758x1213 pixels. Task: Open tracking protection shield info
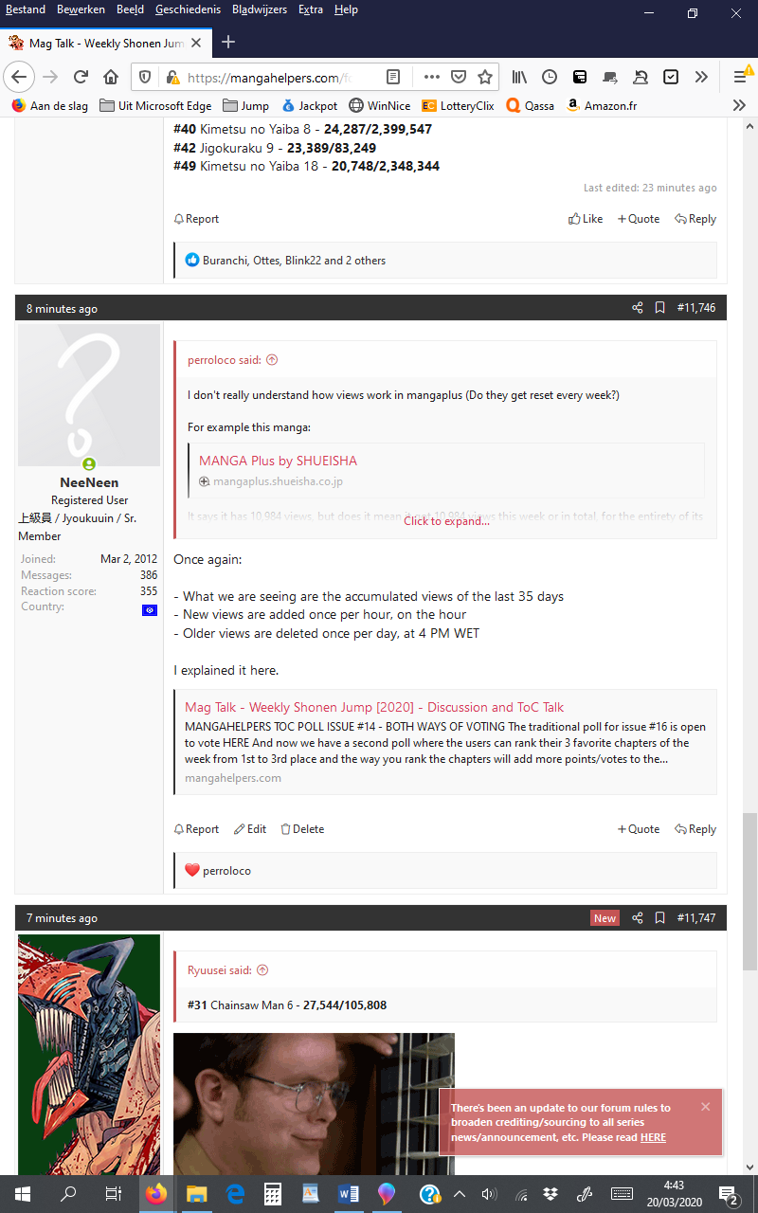pos(146,77)
